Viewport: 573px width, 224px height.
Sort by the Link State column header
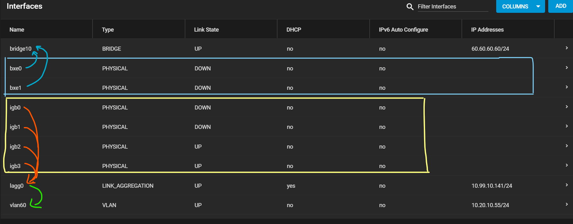pos(206,30)
